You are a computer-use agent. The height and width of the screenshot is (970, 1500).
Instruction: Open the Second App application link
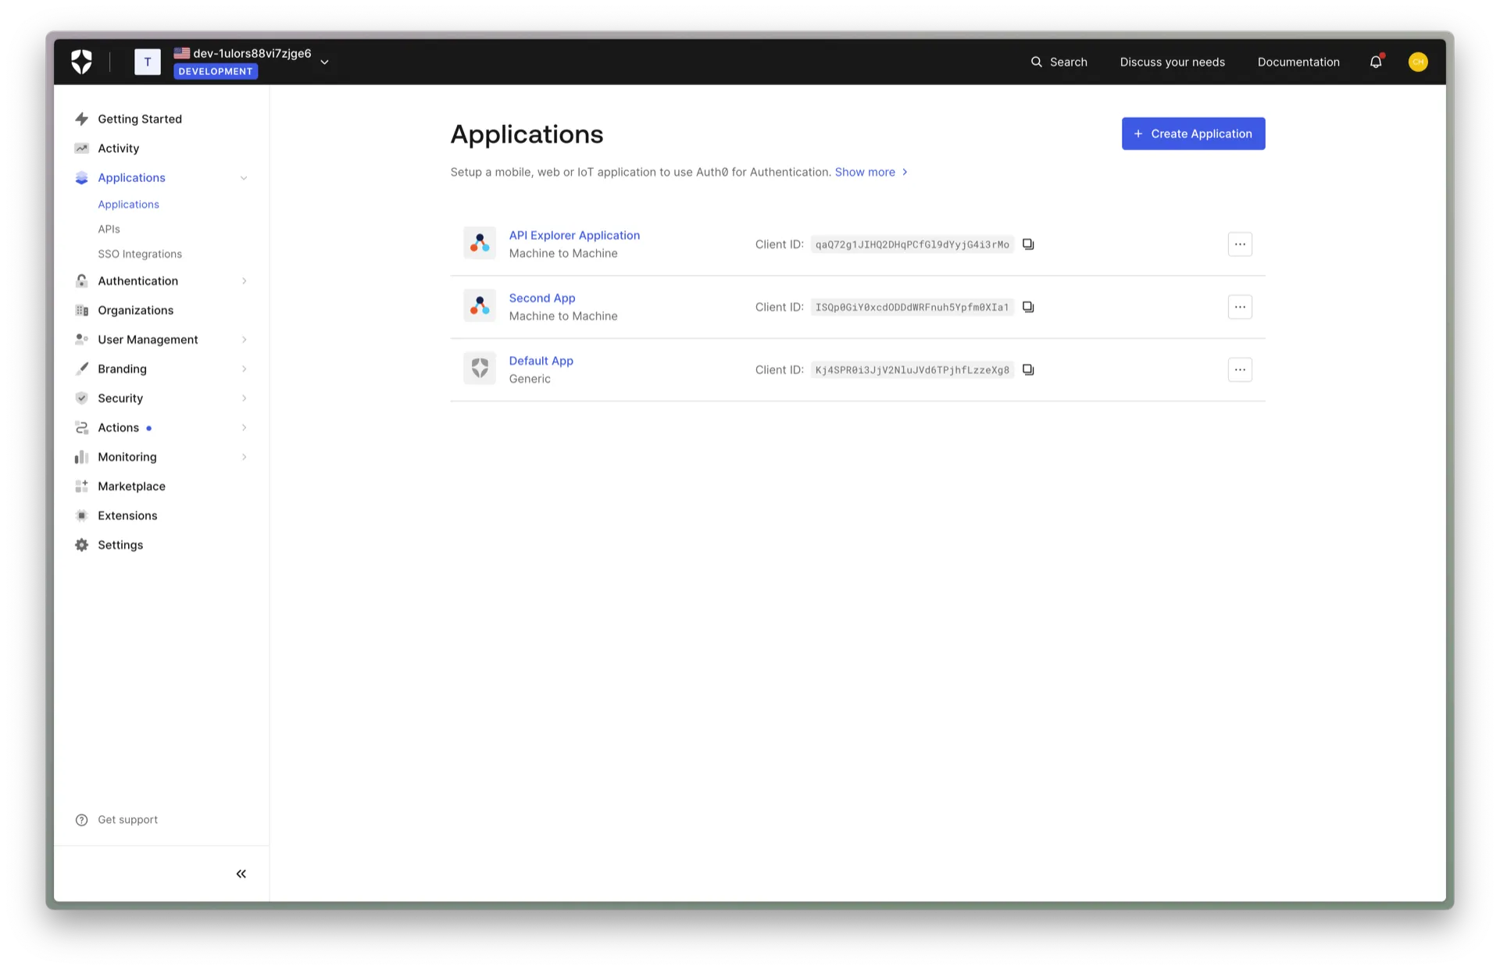click(x=541, y=298)
